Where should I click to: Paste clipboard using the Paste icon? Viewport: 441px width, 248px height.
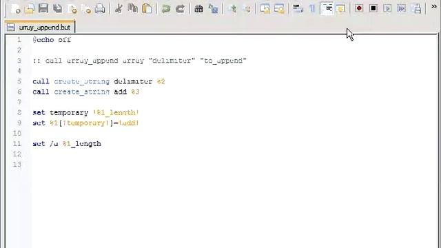pyautogui.click(x=147, y=9)
